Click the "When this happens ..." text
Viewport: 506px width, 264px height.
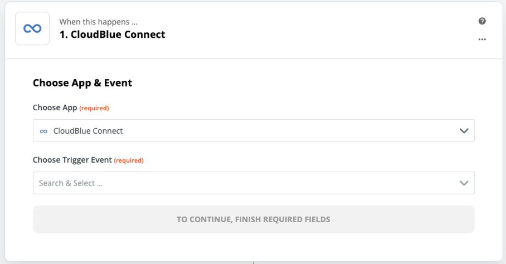(99, 22)
